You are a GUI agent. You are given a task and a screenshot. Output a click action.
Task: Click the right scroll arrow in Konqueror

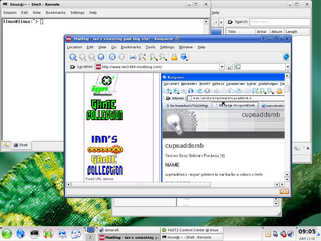click(282, 185)
